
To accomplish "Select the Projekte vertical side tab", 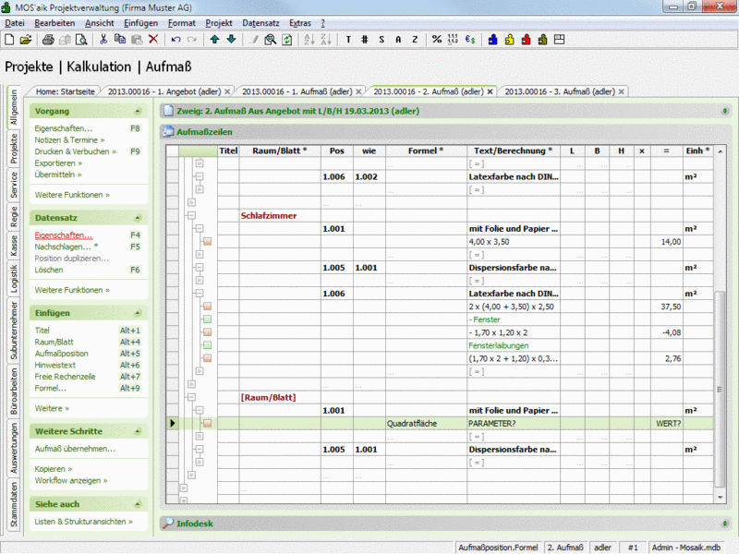I will point(14,149).
